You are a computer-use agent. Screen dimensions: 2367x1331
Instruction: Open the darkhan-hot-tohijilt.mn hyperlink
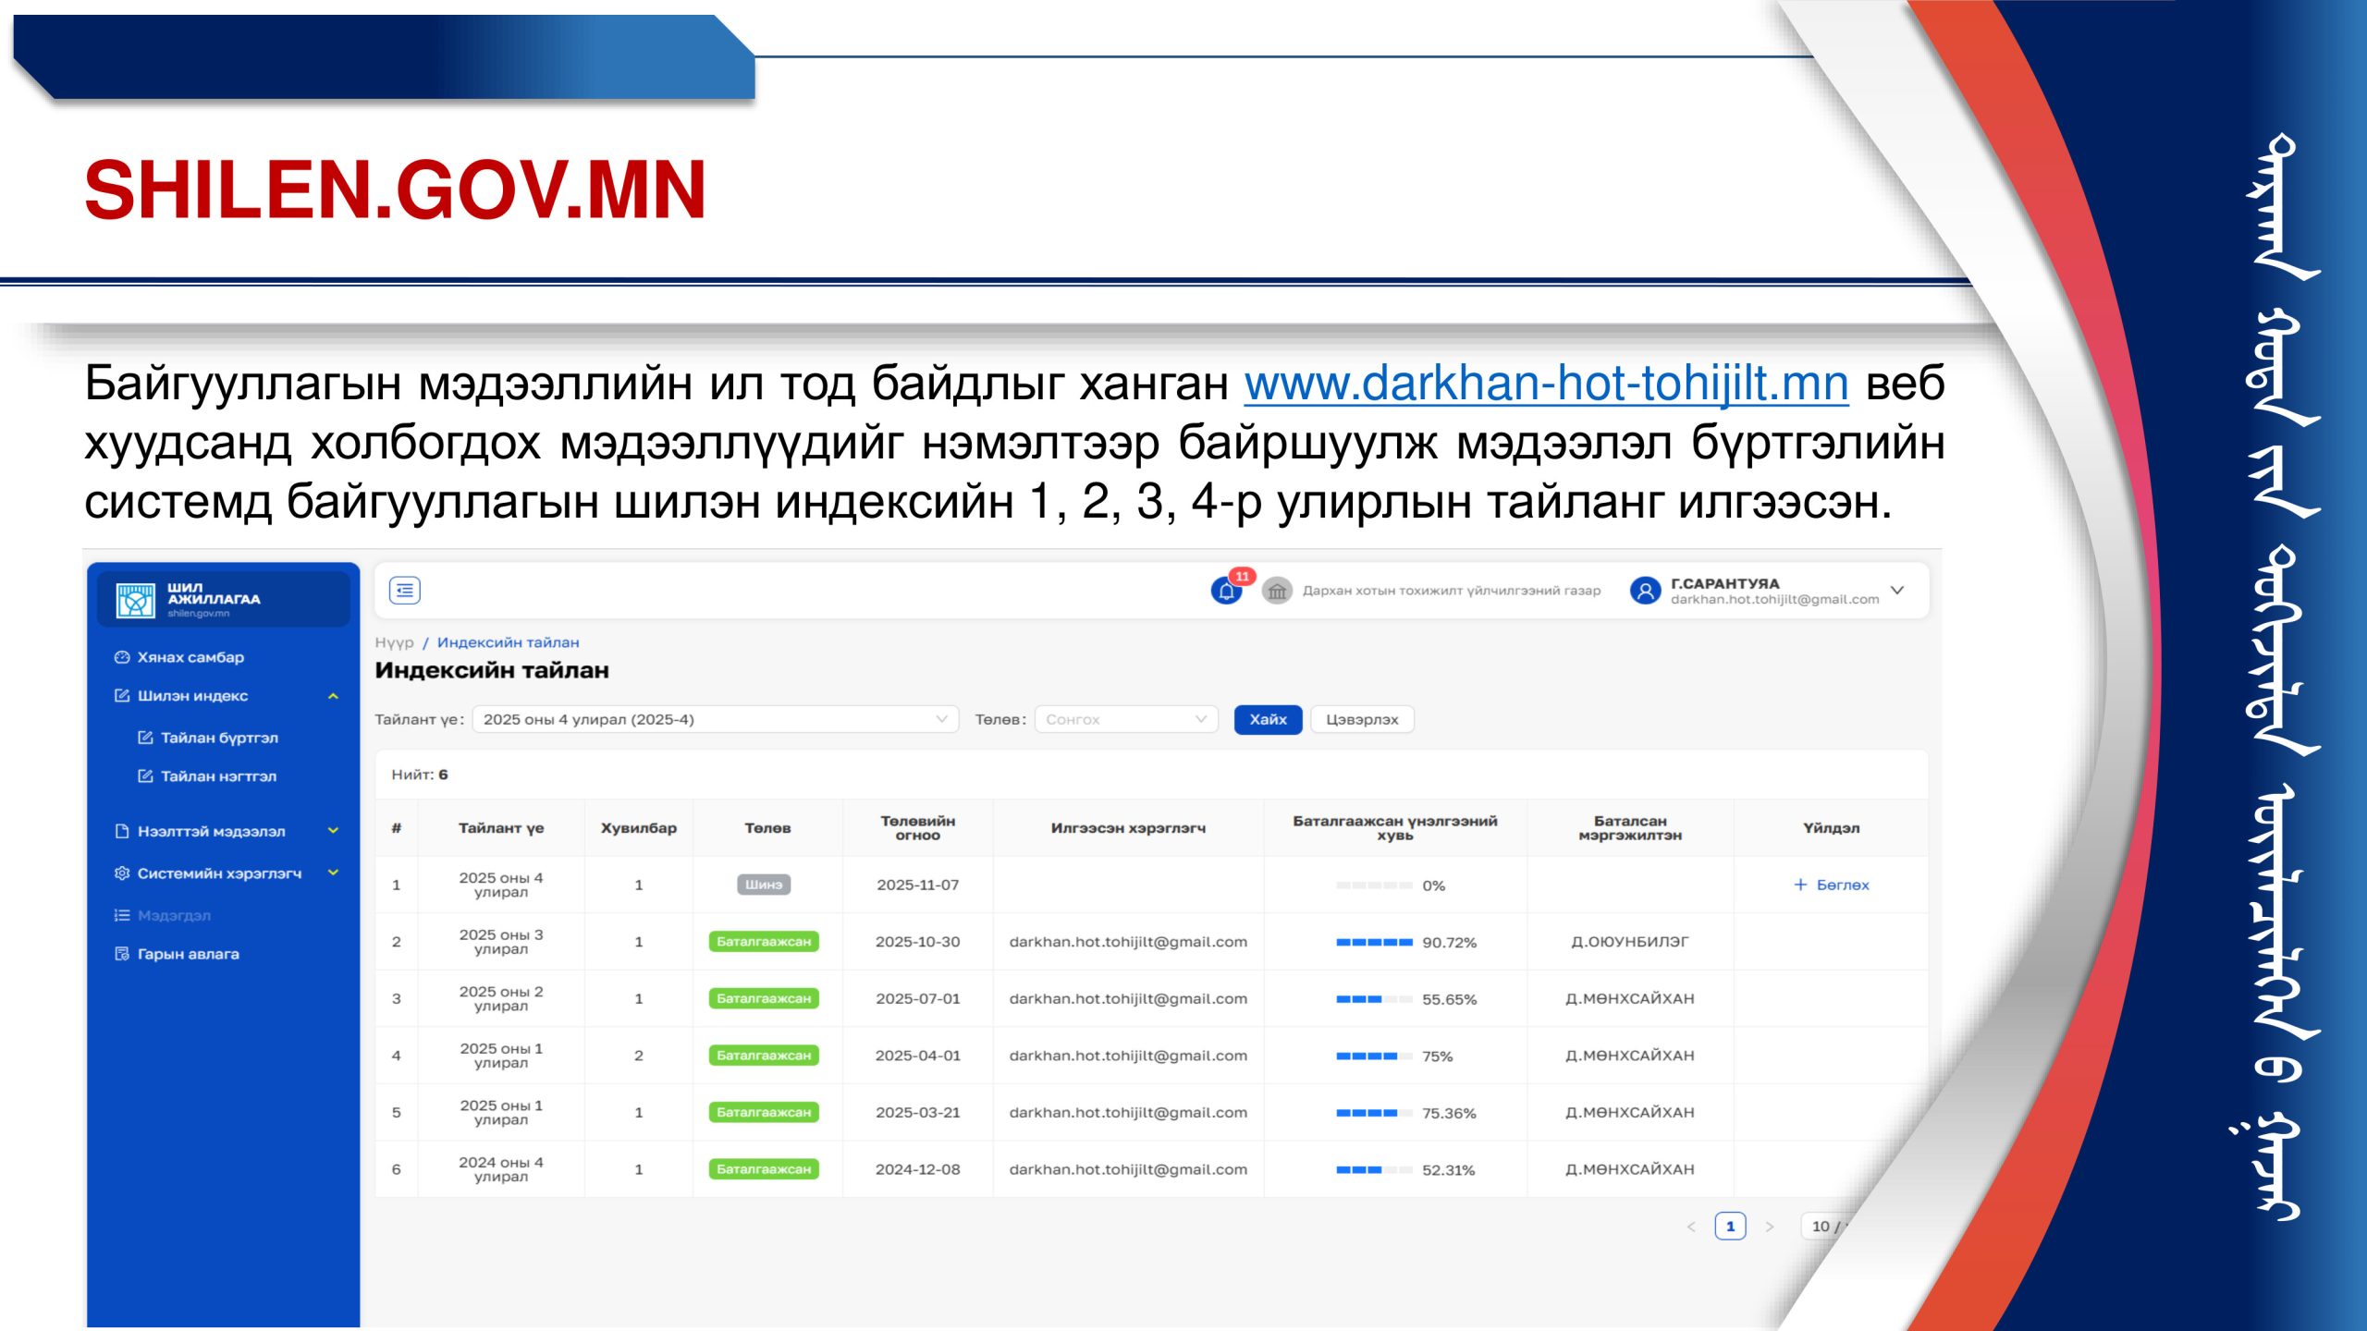click(1546, 384)
